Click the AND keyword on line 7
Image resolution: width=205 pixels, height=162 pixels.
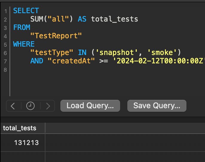coord(36,61)
